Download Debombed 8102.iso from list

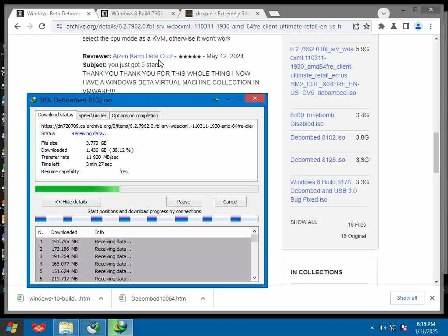pos(318,137)
